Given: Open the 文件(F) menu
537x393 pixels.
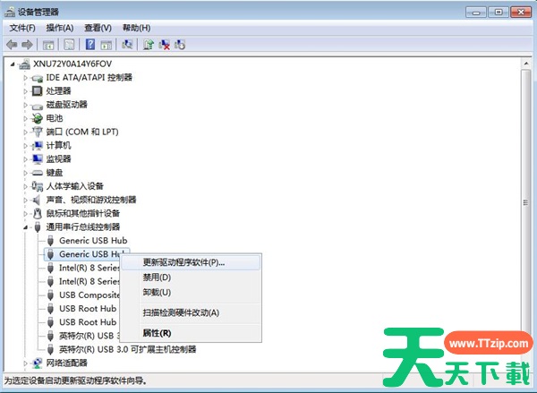Looking at the screenshot, I should coord(22,28).
